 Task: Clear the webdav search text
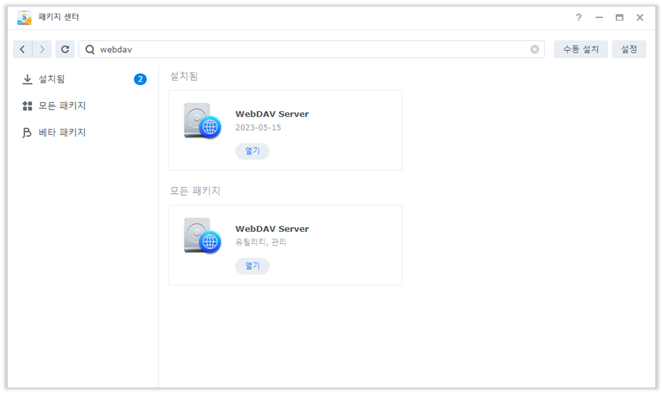pyautogui.click(x=535, y=49)
